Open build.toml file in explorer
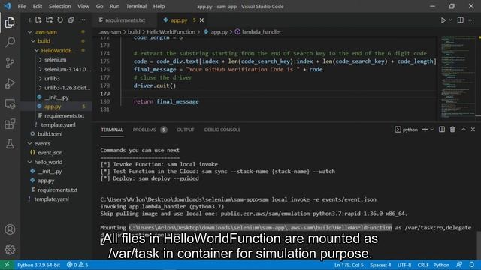Screen dimensions: 481x270 pos(50,134)
